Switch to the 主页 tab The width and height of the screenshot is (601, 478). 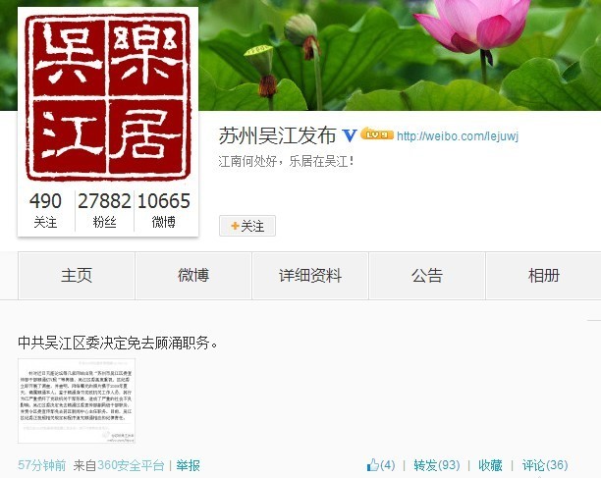click(x=77, y=276)
